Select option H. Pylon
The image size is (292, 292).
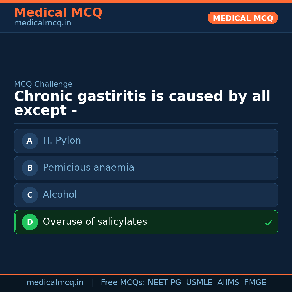[62, 141]
